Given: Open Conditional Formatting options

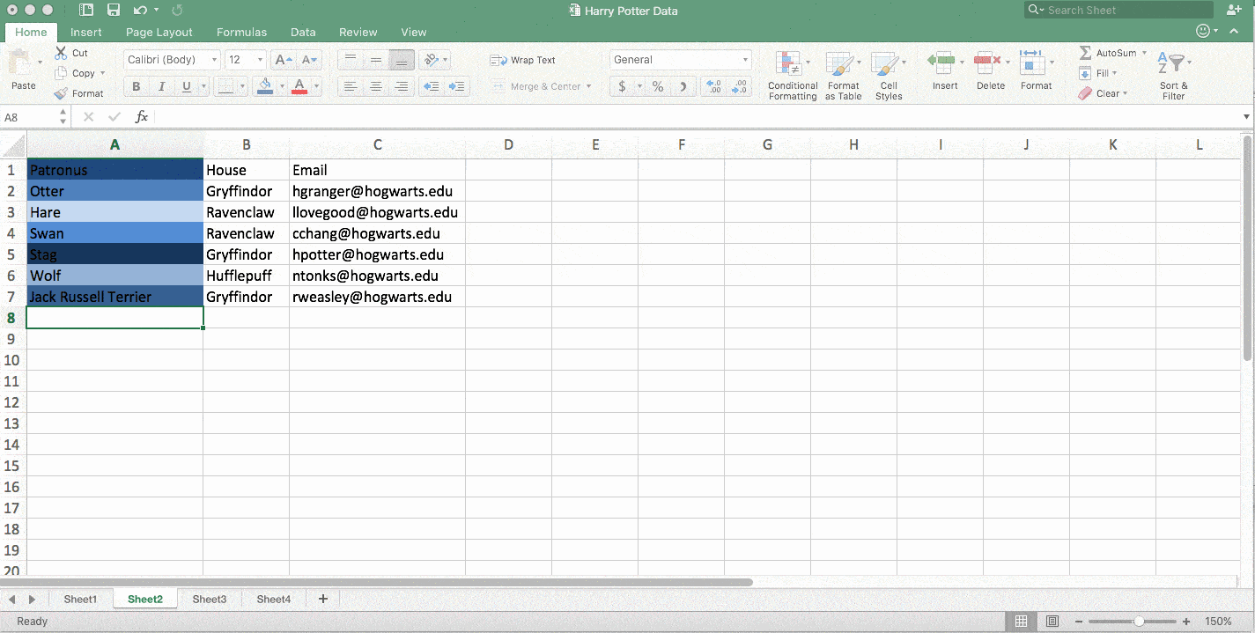Looking at the screenshot, I should pos(792,76).
